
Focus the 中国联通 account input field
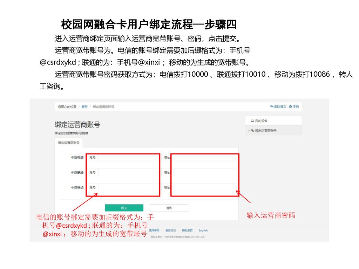pos(128,172)
